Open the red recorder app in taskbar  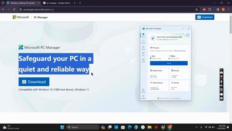156,127
